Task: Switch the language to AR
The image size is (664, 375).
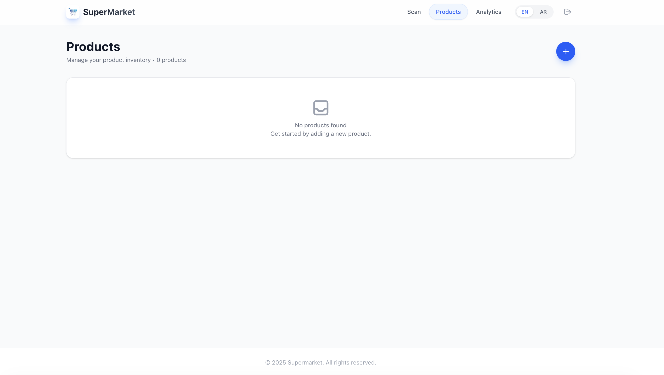Action: pyautogui.click(x=543, y=12)
